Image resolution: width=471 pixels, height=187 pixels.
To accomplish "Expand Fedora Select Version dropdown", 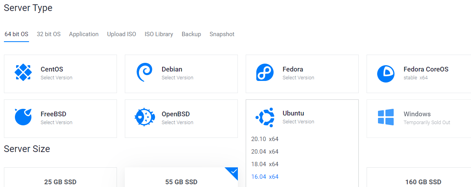I will [x=298, y=78].
